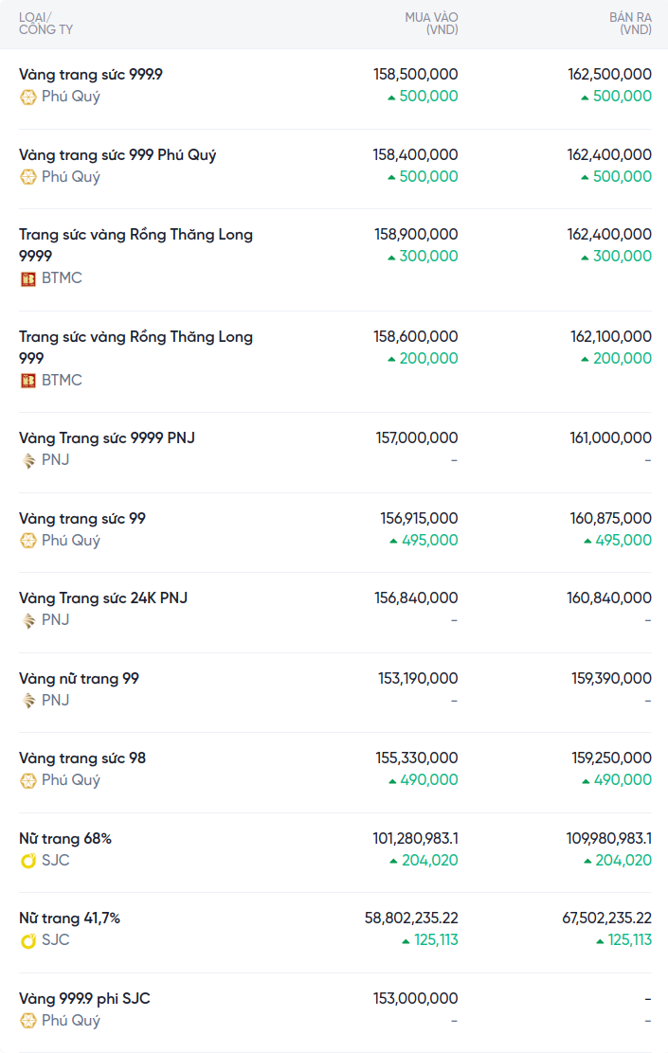Screen dimensions: 668x1053
Task: Click PNJ logo under Vàng nữ trang 99
Action: (28, 701)
